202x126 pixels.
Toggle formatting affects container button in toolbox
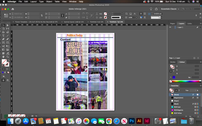click(x=4, y=69)
